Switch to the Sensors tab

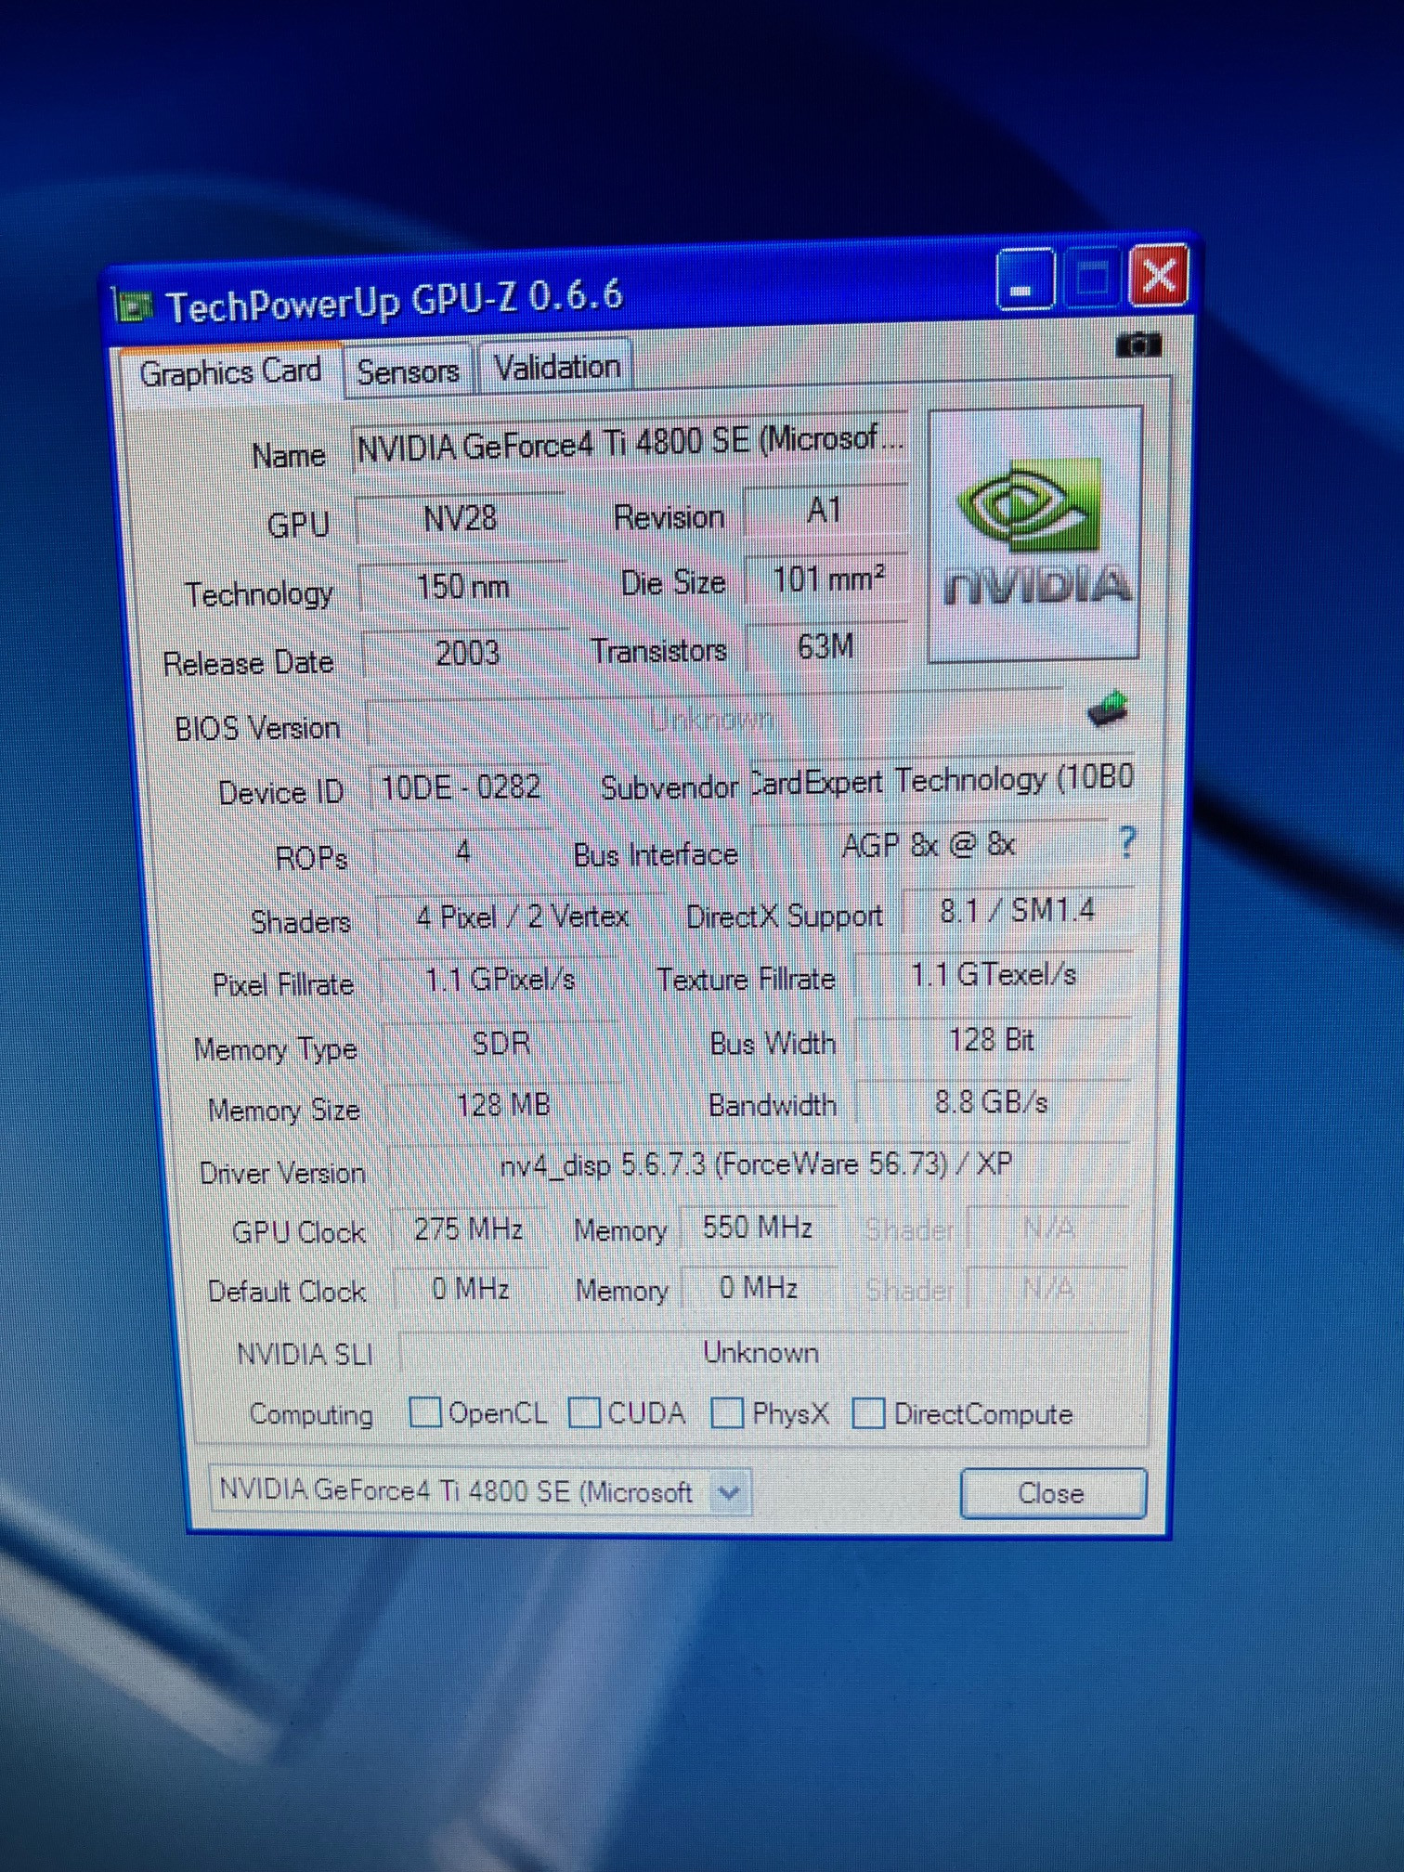coord(408,371)
